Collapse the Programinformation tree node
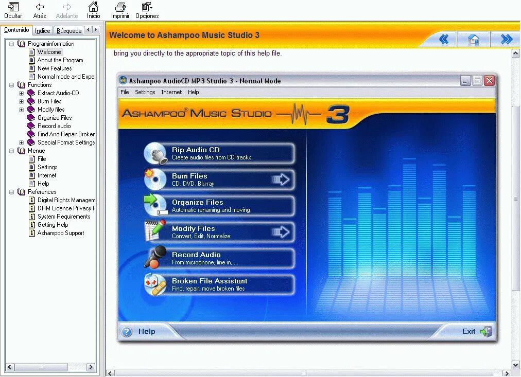 [12, 44]
